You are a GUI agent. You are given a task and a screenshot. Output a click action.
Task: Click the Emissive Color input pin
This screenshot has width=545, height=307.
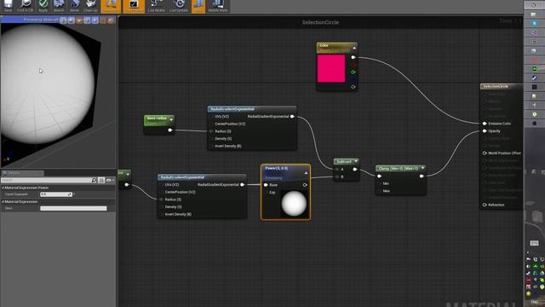pos(485,124)
